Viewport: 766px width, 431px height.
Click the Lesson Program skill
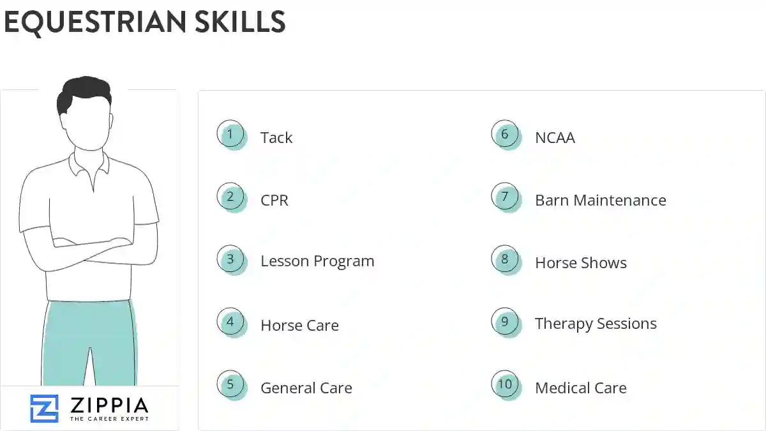click(x=317, y=261)
